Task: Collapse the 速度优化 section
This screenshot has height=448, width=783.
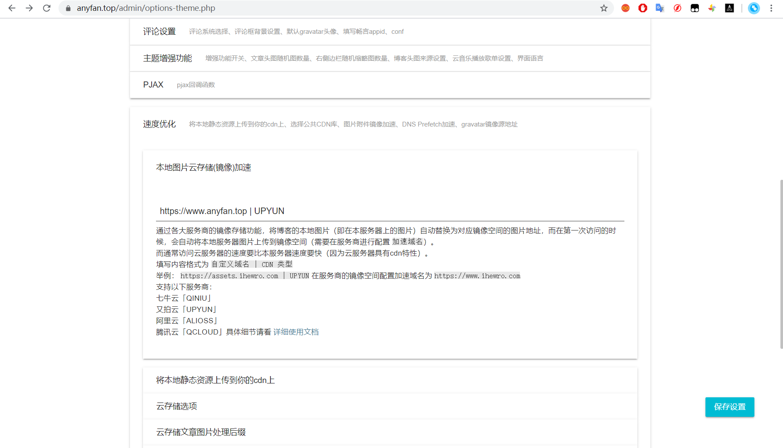Action: coord(390,124)
